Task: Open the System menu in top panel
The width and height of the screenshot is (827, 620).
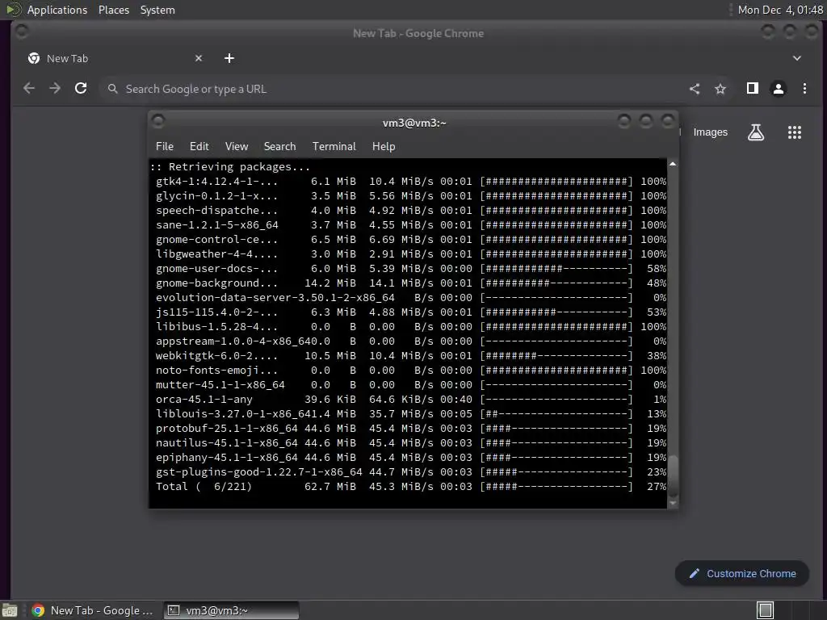Action: point(157,10)
